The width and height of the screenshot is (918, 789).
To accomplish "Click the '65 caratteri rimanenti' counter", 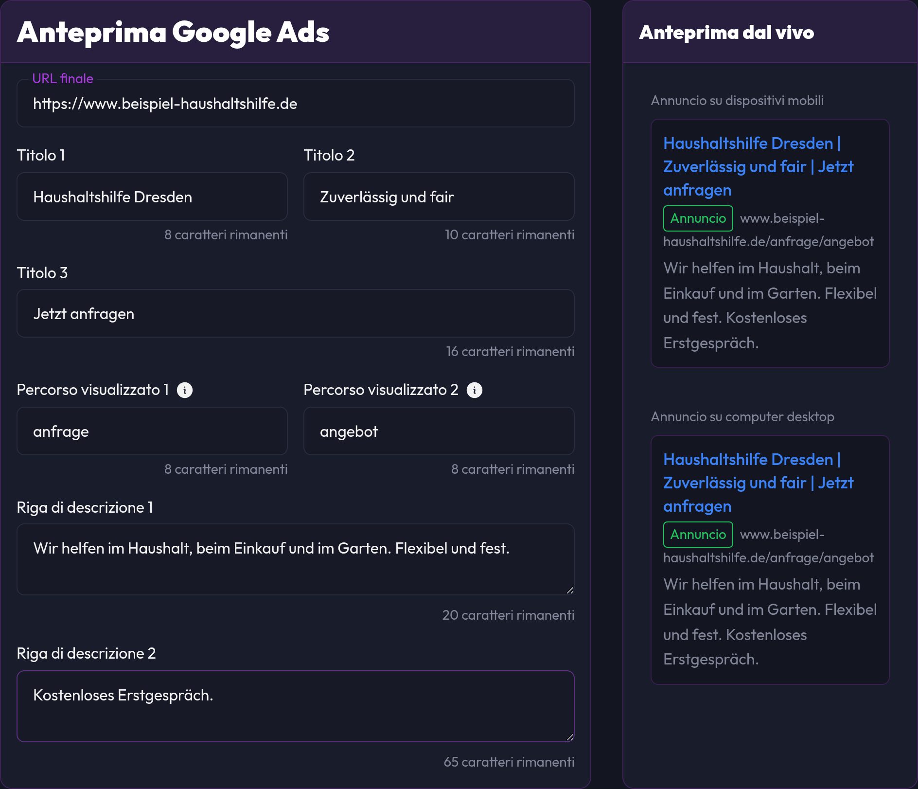I will coord(509,762).
